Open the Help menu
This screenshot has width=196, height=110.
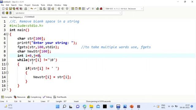click(65, 5)
